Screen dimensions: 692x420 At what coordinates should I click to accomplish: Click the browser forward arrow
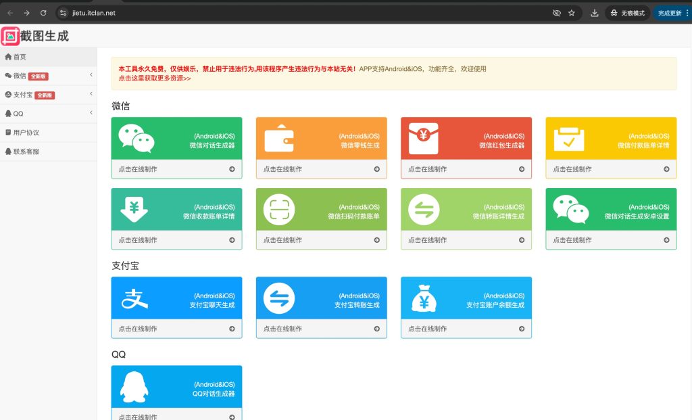26,13
